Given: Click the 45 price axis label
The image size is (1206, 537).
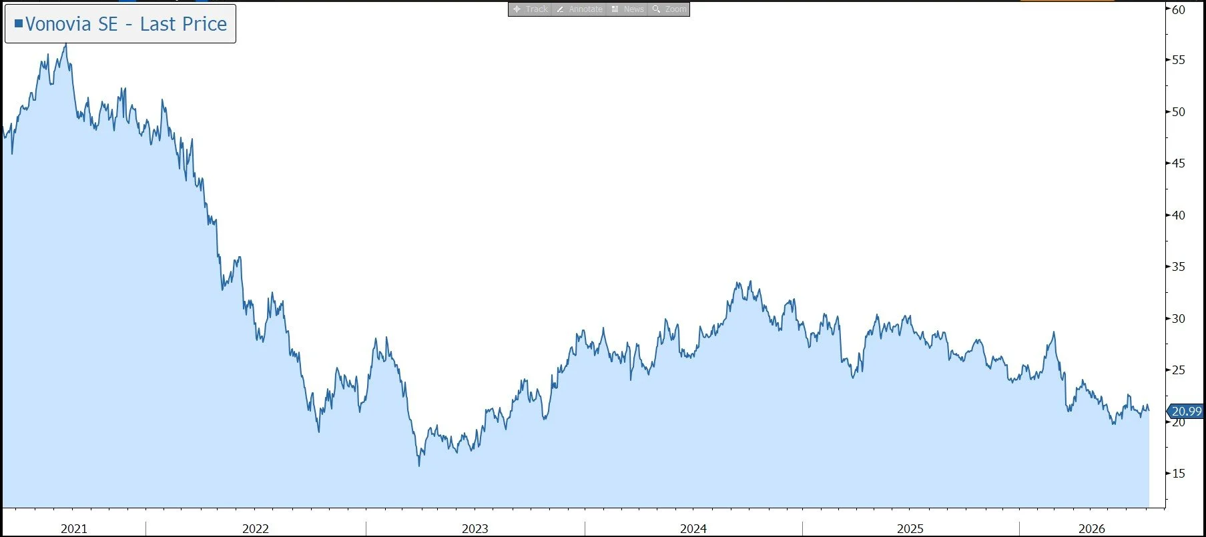Looking at the screenshot, I should [1179, 163].
